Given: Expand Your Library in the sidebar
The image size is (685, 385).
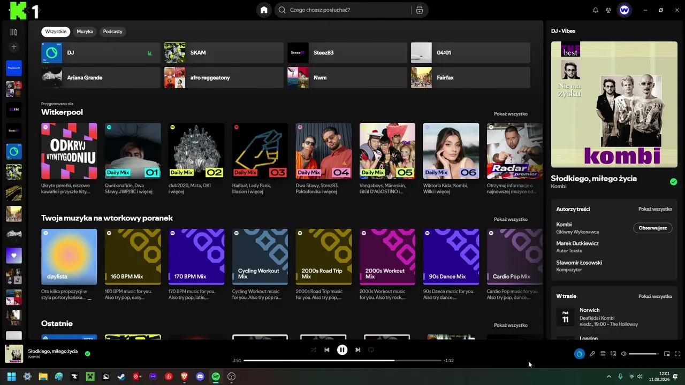Looking at the screenshot, I should coord(14,32).
